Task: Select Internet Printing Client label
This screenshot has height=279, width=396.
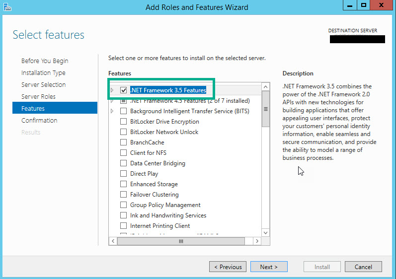Action: coord(160,226)
